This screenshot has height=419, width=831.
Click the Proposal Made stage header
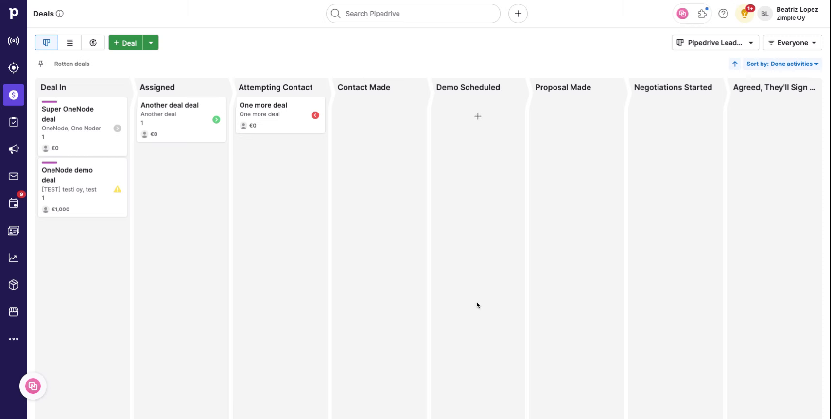click(x=563, y=87)
